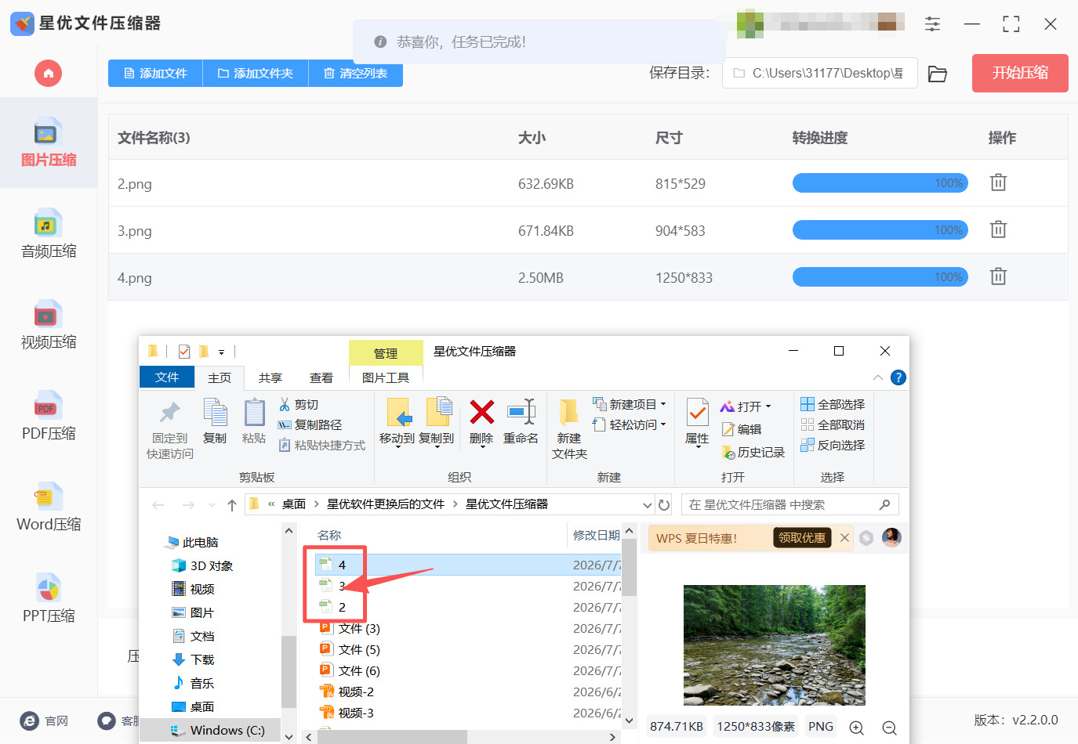Open 图片压缩 image compression module
The height and width of the screenshot is (744, 1078).
pos(49,143)
